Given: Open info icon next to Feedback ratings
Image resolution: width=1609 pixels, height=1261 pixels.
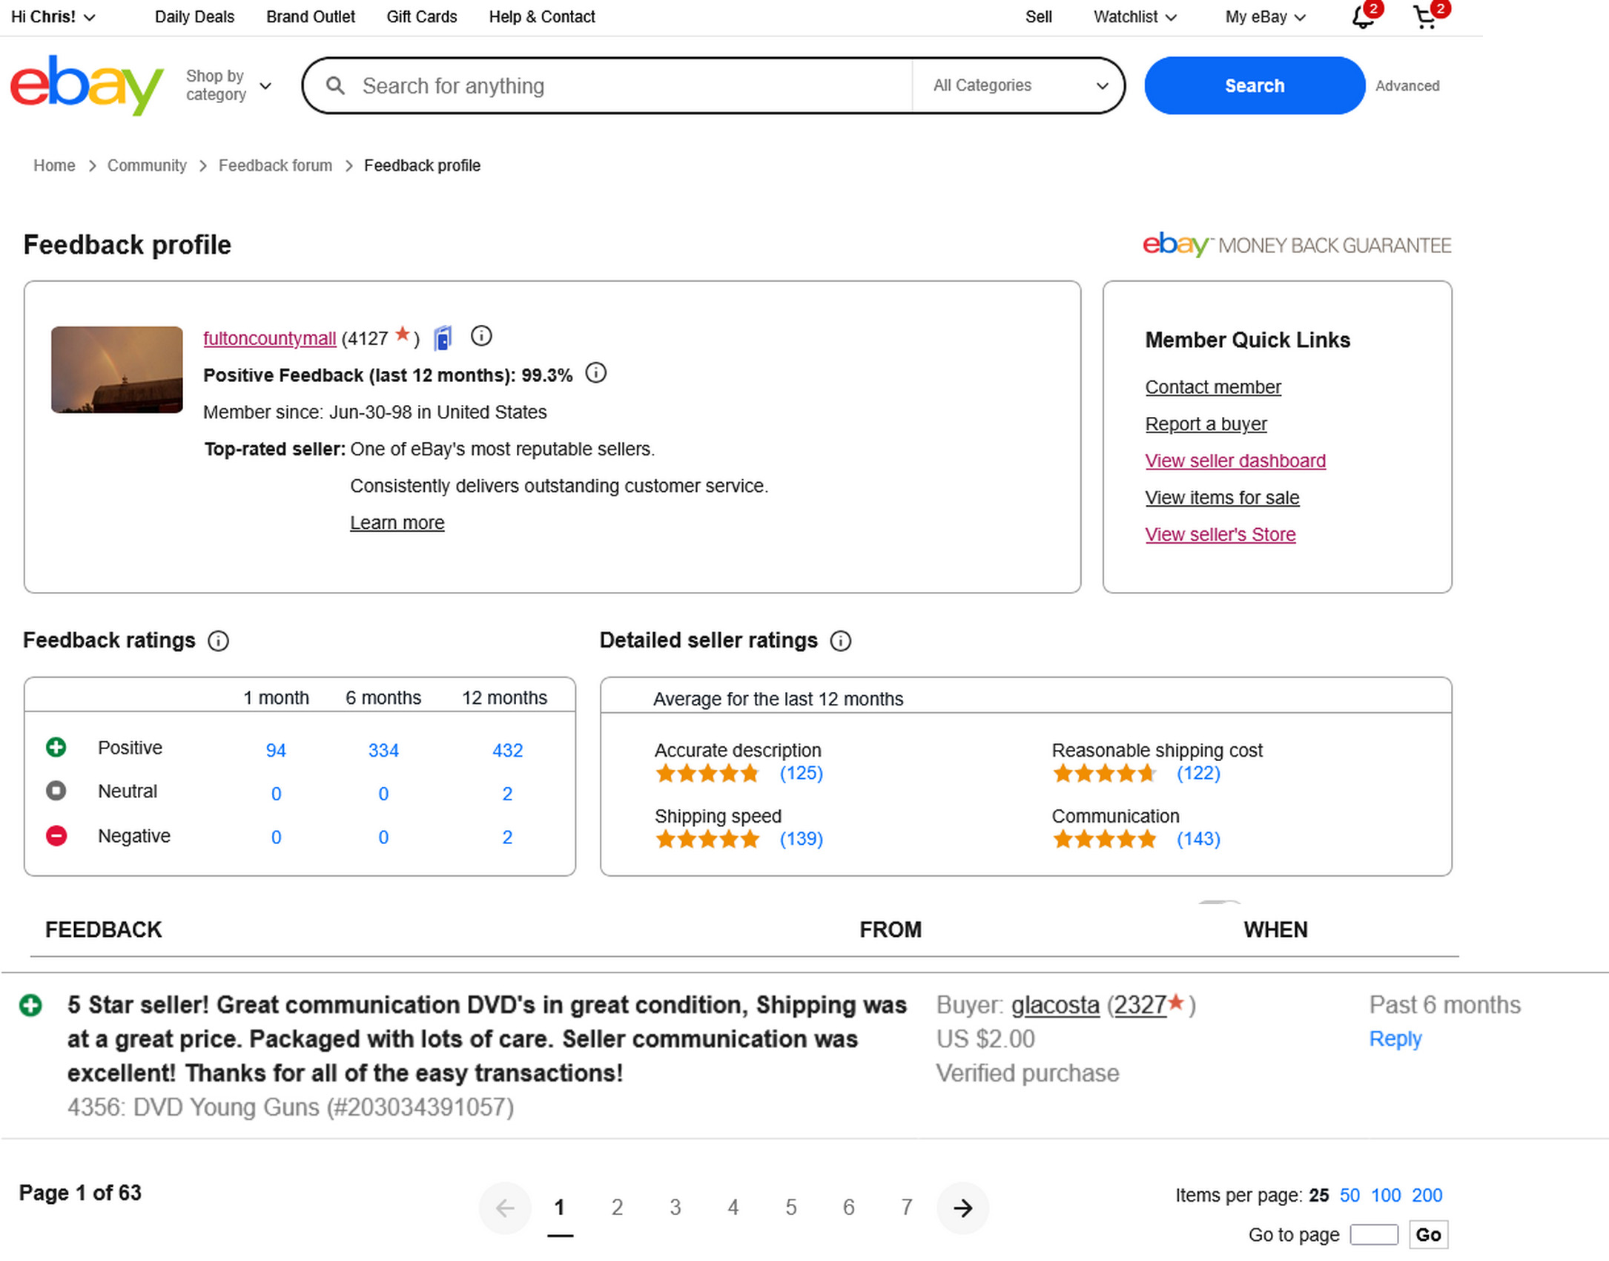Looking at the screenshot, I should [218, 641].
